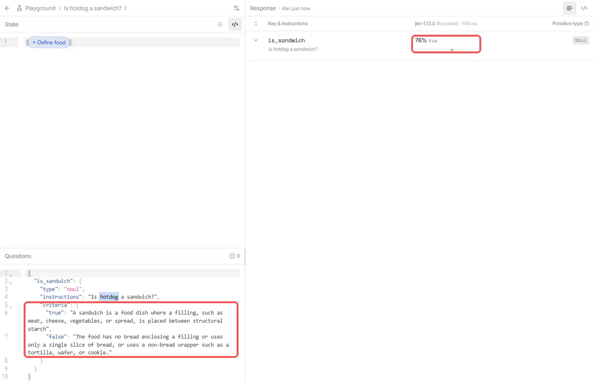Click the 76% true probability value

coord(426,41)
